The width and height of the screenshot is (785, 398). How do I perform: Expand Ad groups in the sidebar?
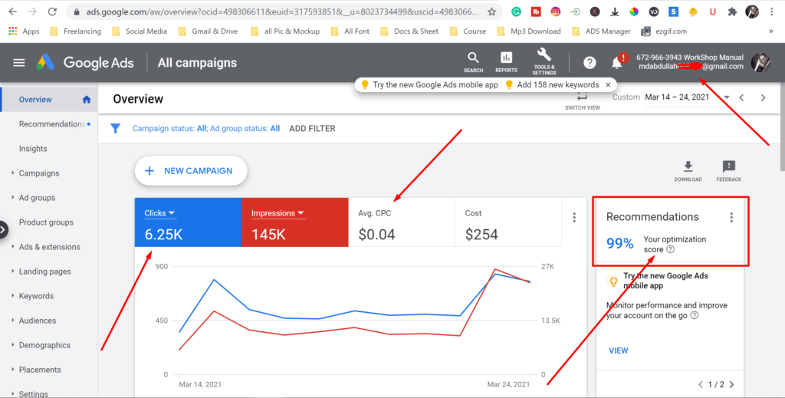13,197
